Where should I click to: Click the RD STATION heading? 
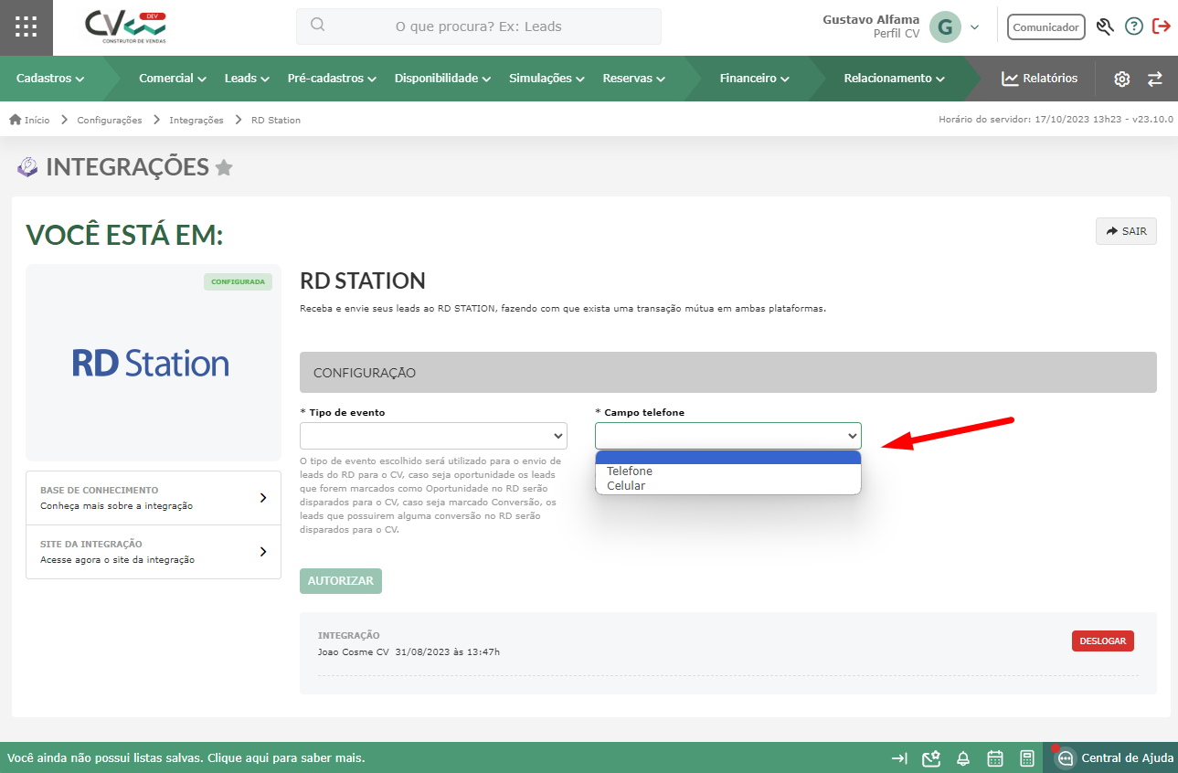363,281
